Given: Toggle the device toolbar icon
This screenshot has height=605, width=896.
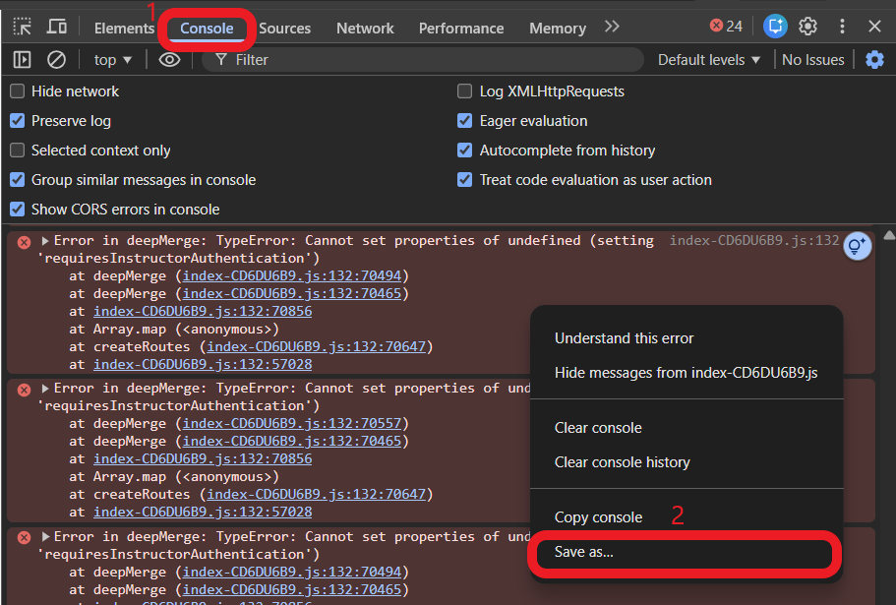Looking at the screenshot, I should coord(57,27).
